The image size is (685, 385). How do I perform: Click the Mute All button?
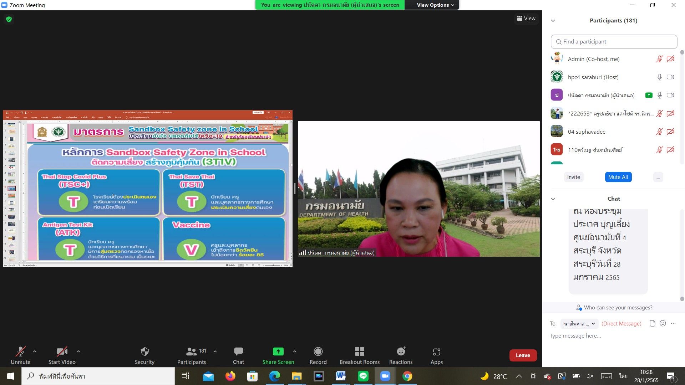point(618,177)
